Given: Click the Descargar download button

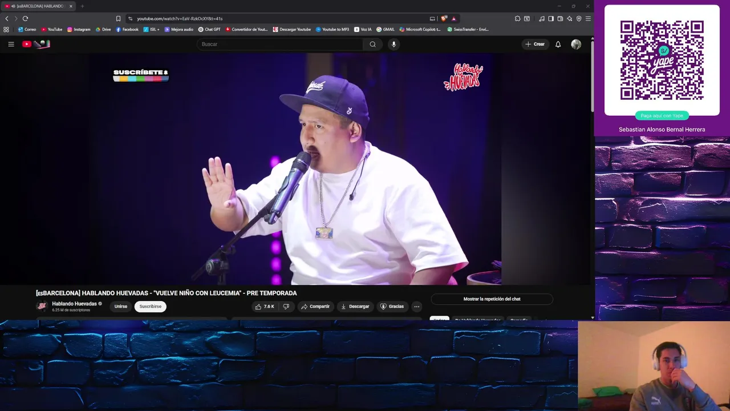Looking at the screenshot, I should (x=355, y=307).
